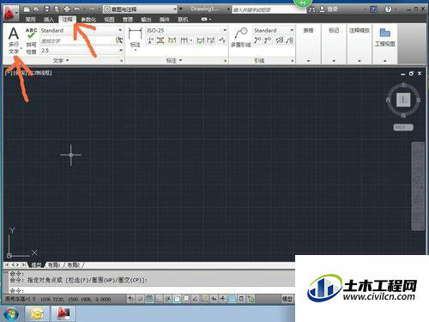Expand the workspace selector dropdown
This screenshot has width=429, height=322.
click(x=140, y=9)
